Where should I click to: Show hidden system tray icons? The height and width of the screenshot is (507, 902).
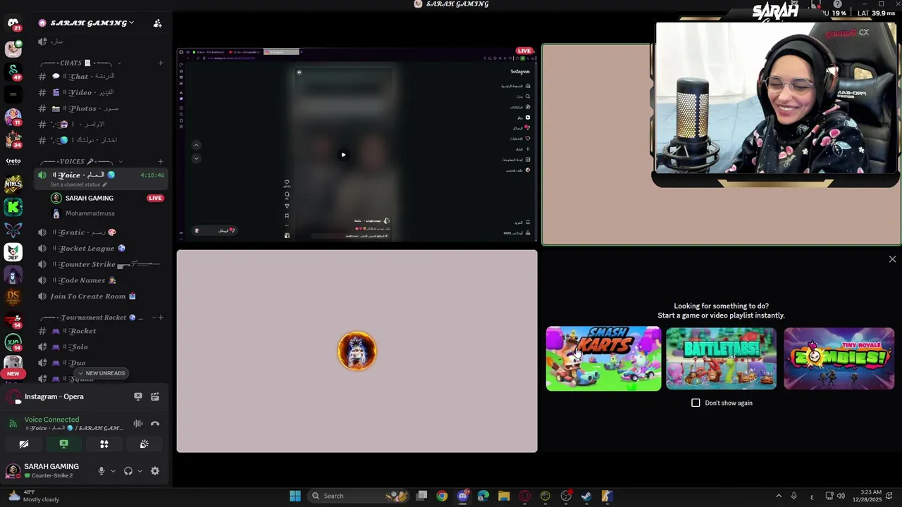click(779, 496)
